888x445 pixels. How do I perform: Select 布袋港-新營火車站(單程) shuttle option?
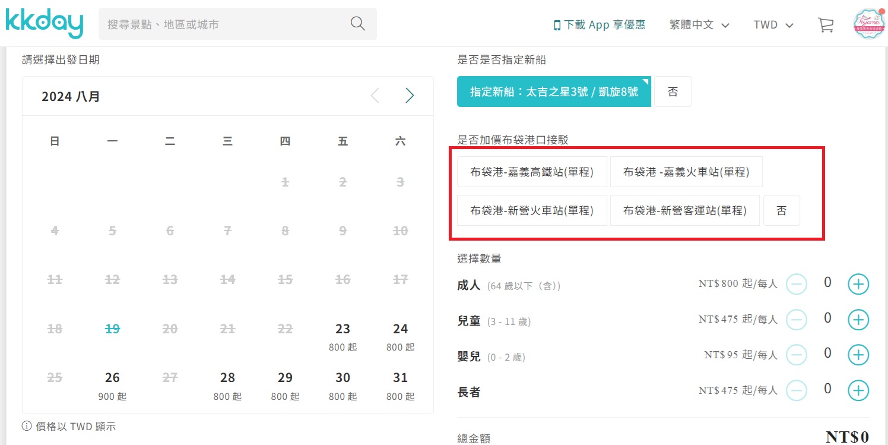click(x=532, y=210)
